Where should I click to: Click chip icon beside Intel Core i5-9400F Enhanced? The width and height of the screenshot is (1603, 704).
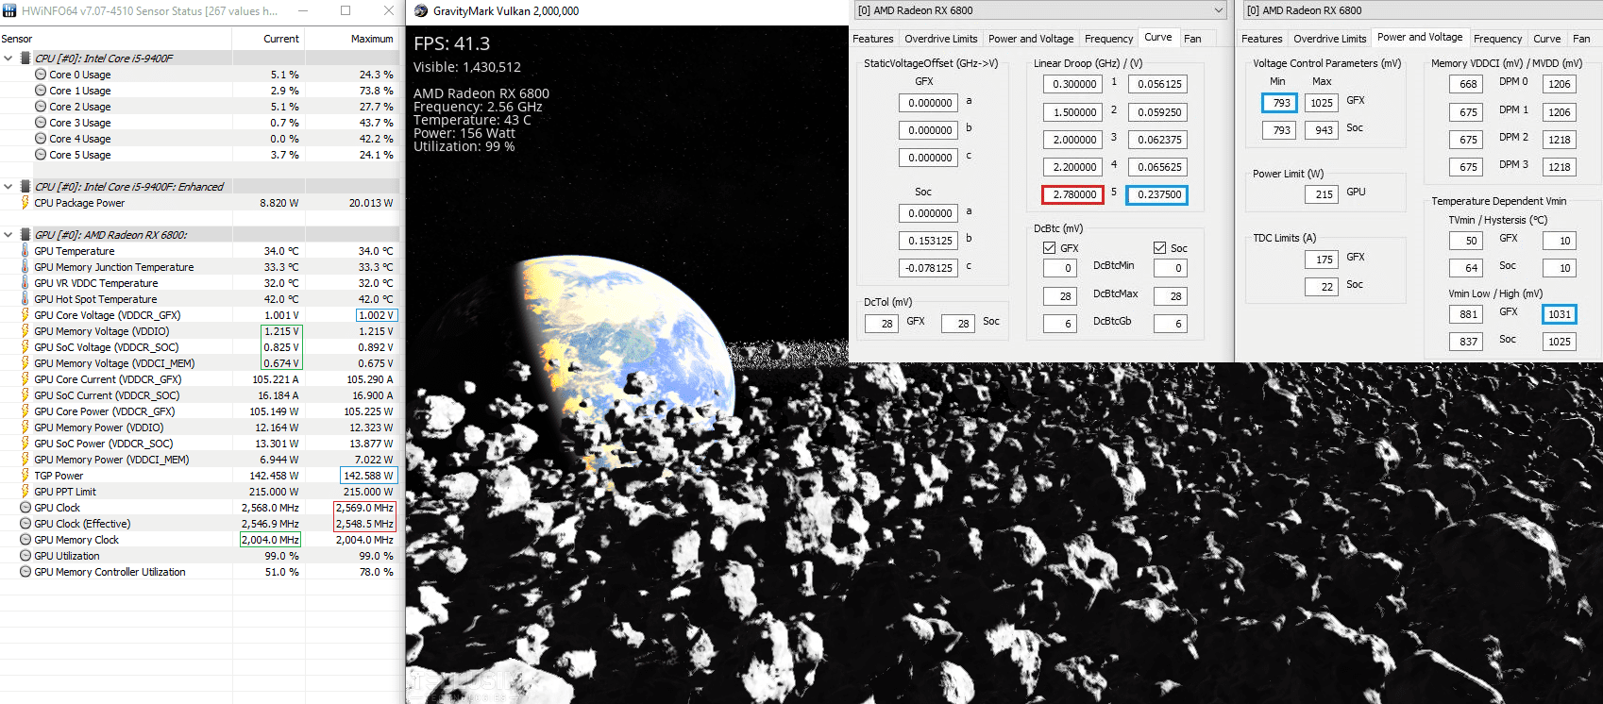[x=25, y=186]
